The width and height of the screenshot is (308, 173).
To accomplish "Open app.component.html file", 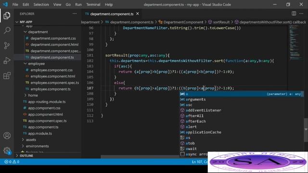I will click(x=45, y=114).
